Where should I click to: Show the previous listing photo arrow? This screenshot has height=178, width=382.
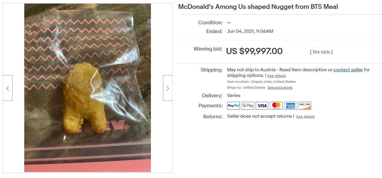8,88
